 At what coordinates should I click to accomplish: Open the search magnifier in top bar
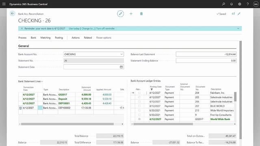pos(223,4)
